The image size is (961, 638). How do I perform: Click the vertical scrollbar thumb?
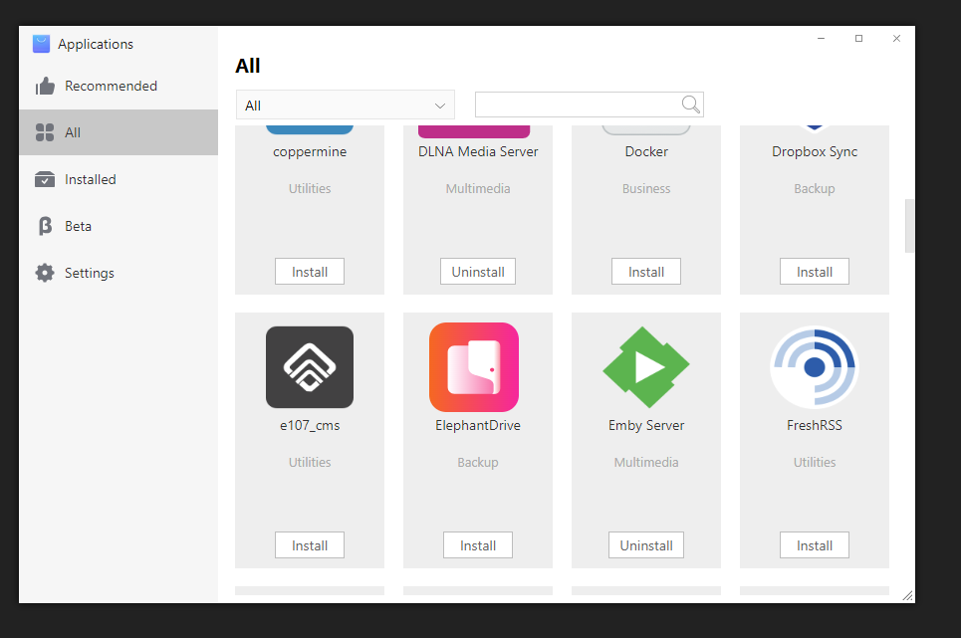point(909,226)
